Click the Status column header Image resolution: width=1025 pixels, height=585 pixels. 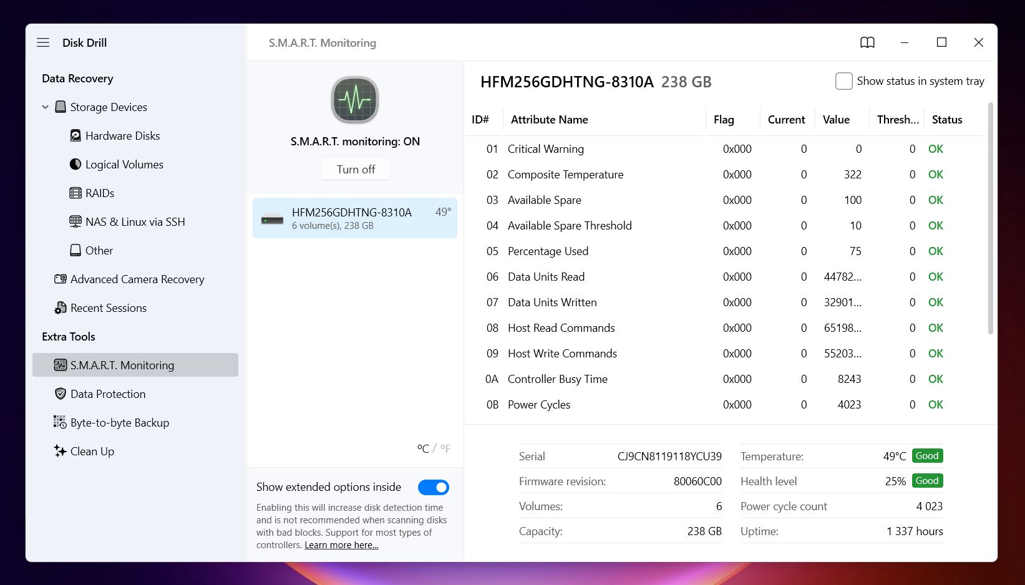pos(947,120)
